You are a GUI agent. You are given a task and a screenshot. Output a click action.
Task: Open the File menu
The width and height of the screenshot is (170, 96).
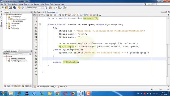(x=2, y=4)
